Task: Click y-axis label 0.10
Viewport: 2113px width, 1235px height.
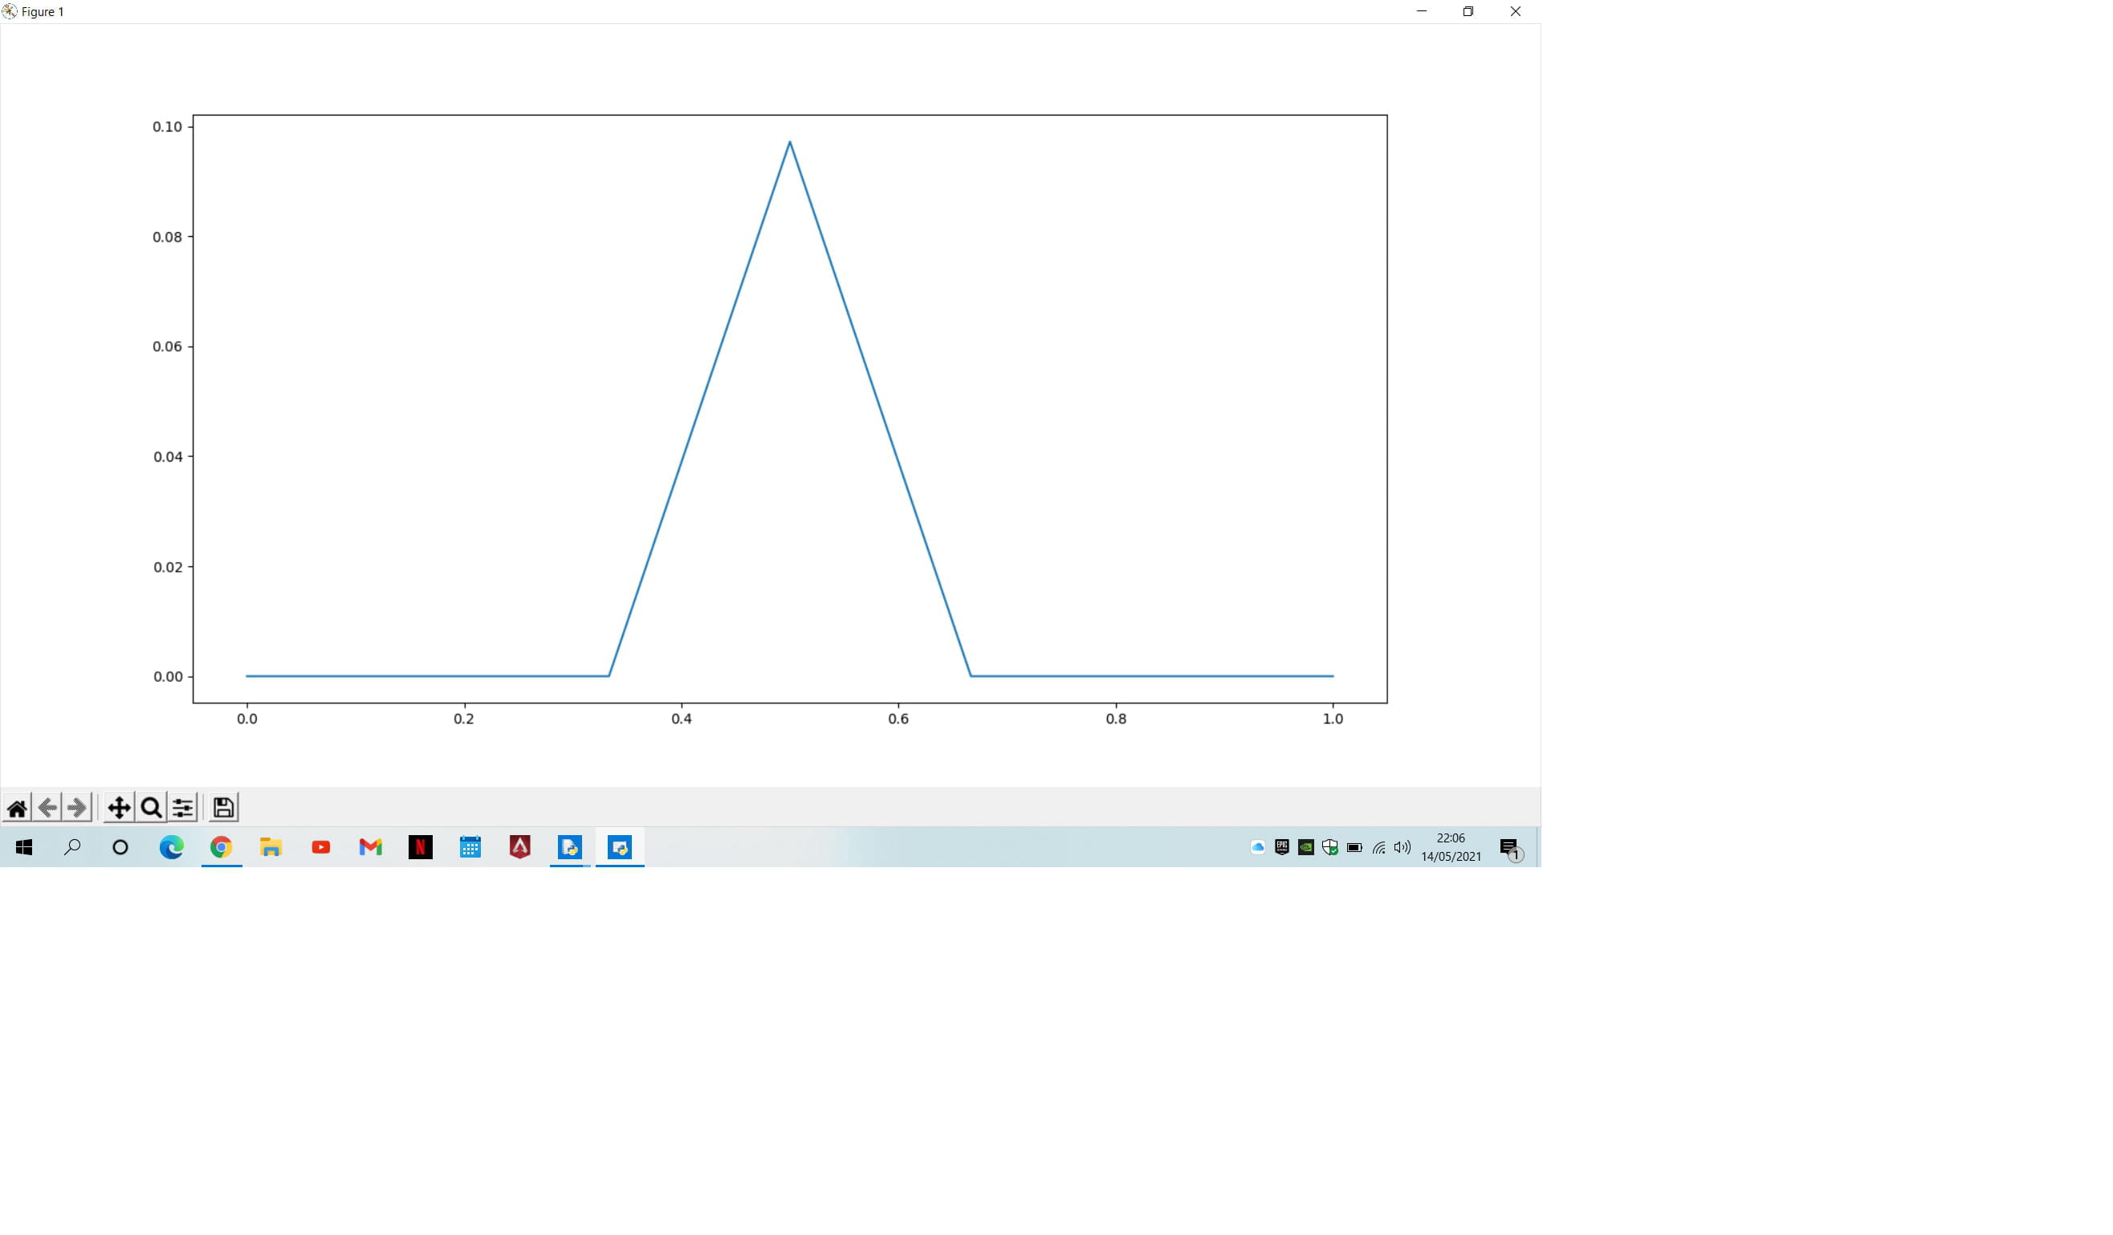Action: tap(167, 127)
